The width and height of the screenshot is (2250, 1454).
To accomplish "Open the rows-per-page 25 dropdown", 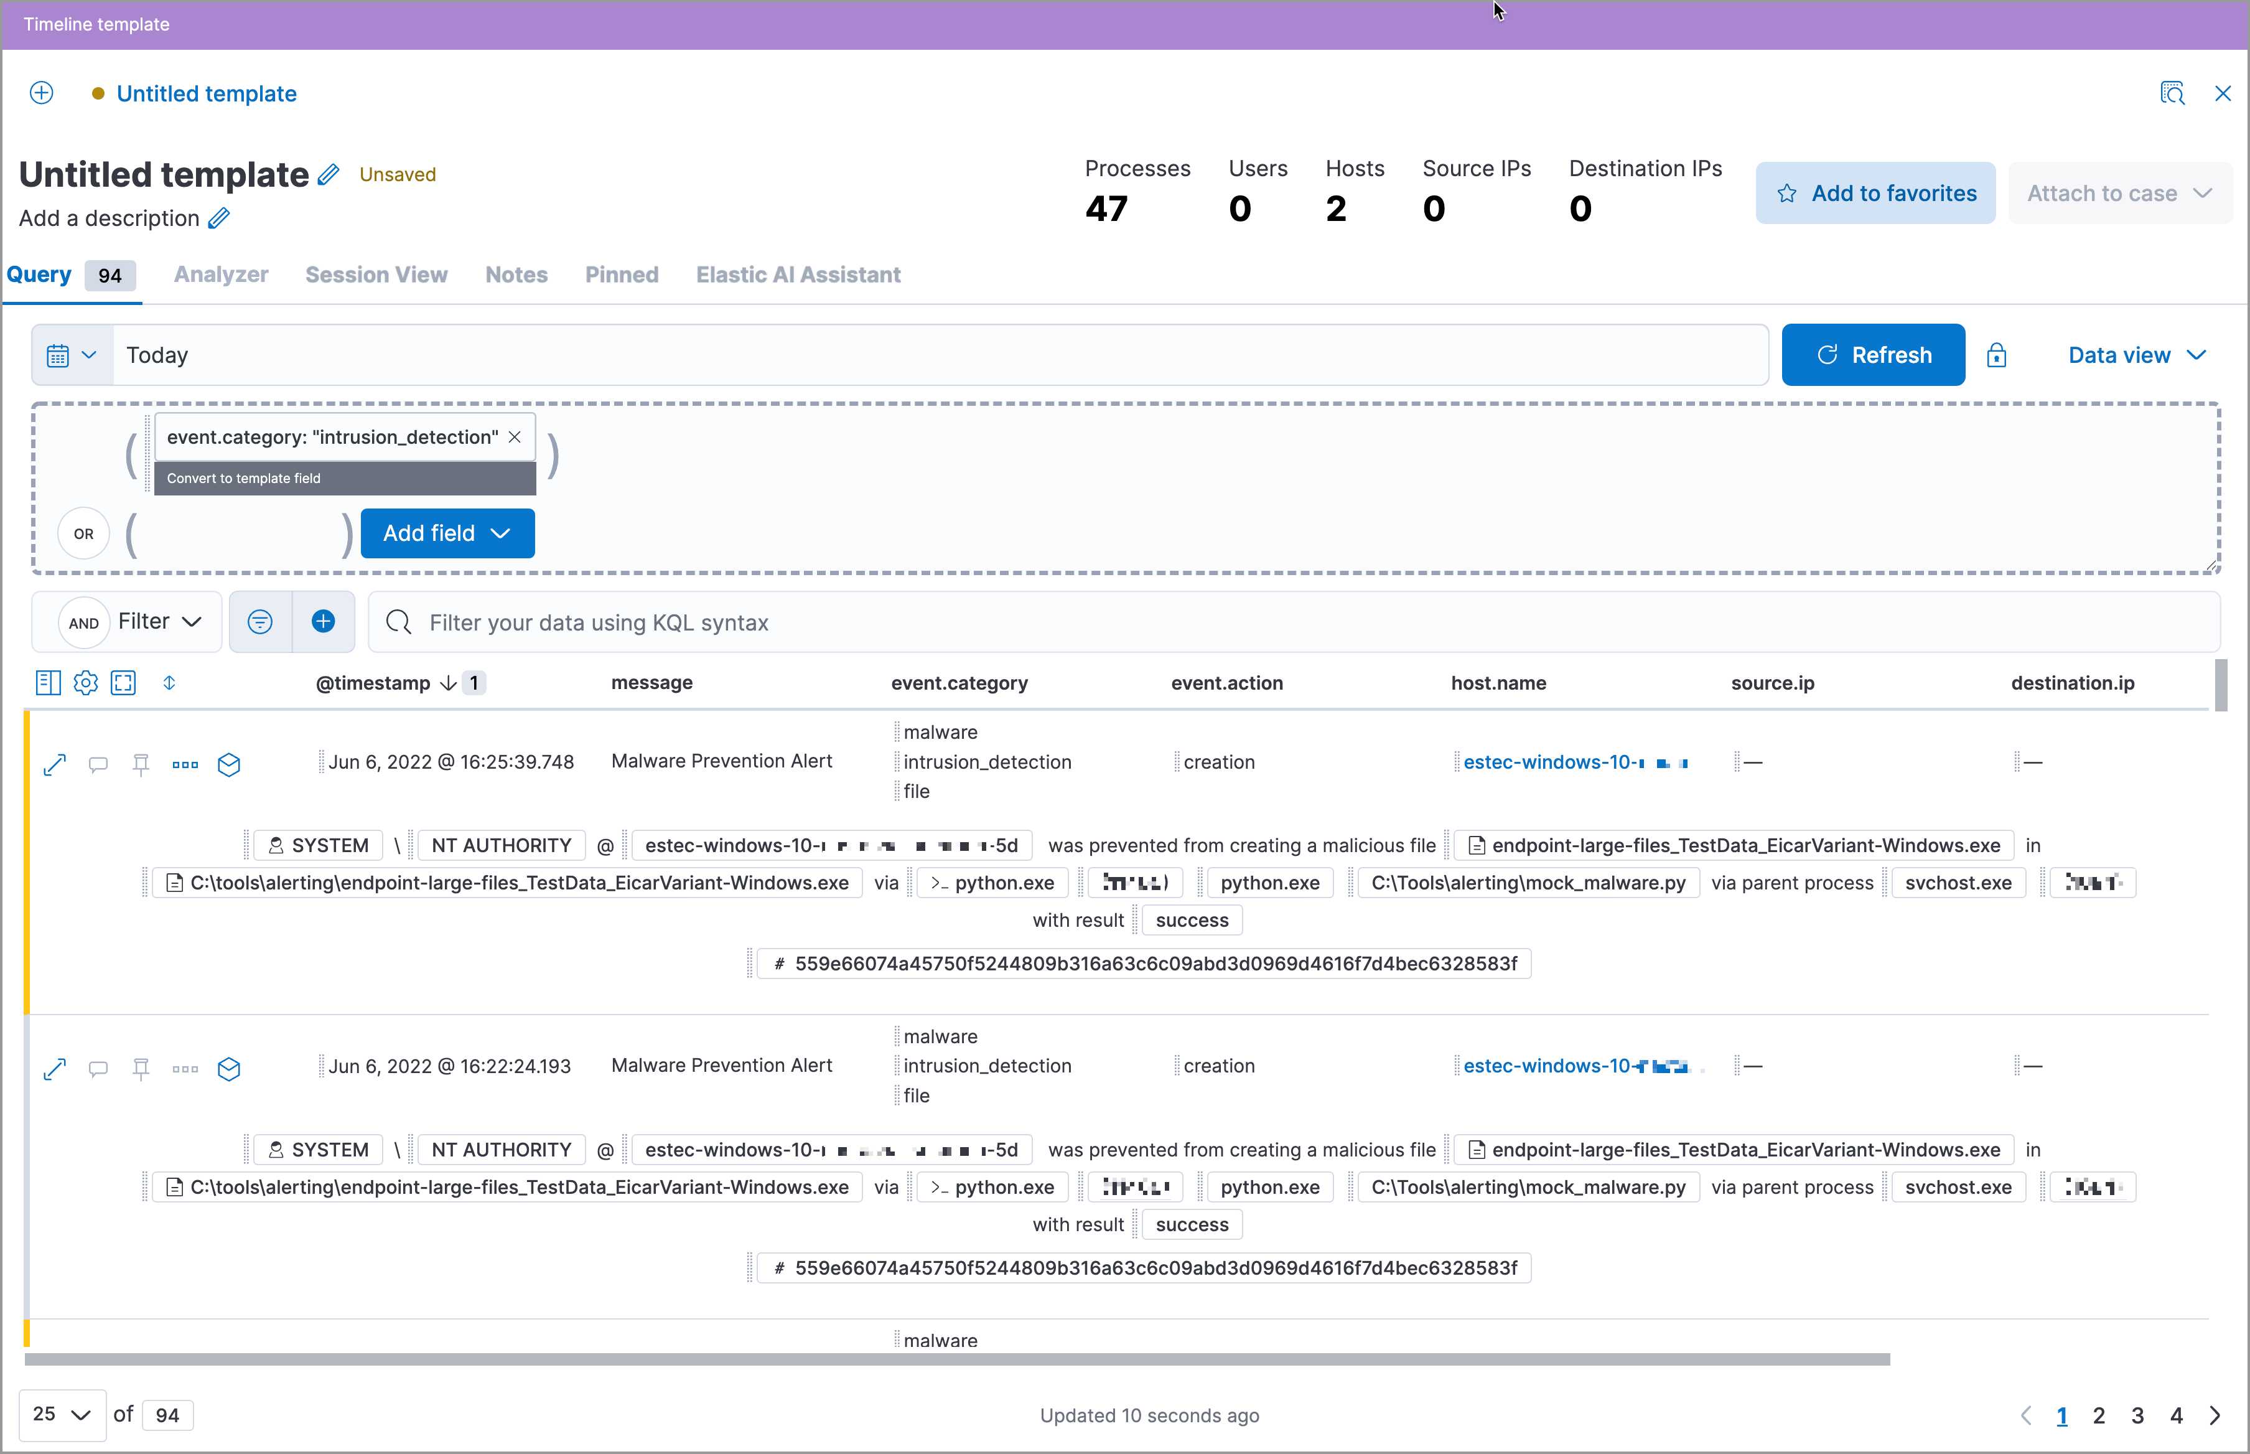I will (x=60, y=1414).
